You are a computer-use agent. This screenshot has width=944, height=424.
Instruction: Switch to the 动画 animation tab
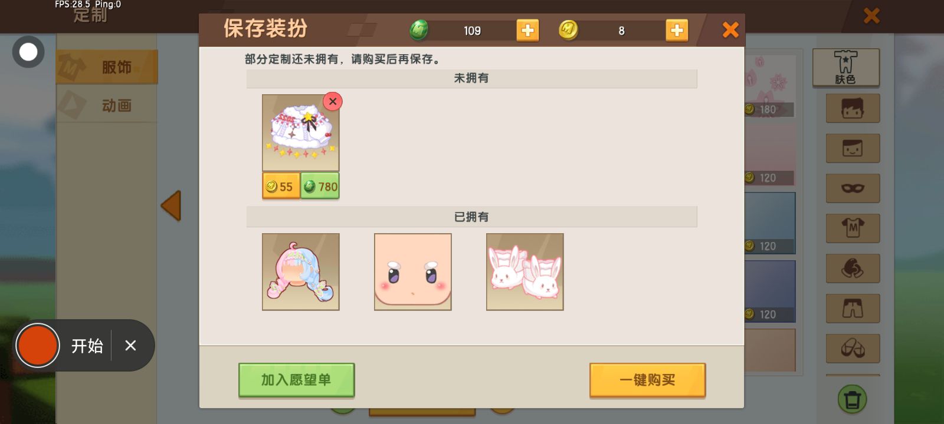tap(107, 105)
